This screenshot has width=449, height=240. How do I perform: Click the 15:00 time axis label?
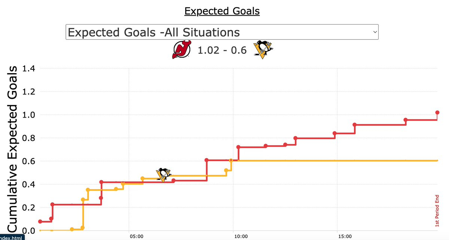(x=345, y=237)
